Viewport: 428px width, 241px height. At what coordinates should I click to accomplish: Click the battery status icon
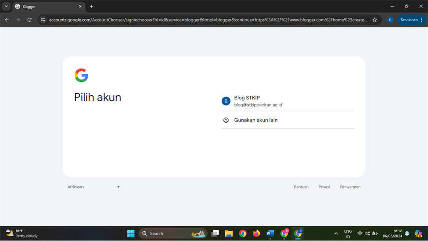[375, 234]
